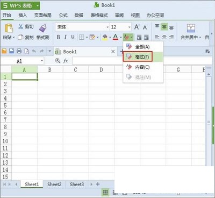Close the Book1 document tab
The height and width of the screenshot is (198, 215).
[x=113, y=52]
